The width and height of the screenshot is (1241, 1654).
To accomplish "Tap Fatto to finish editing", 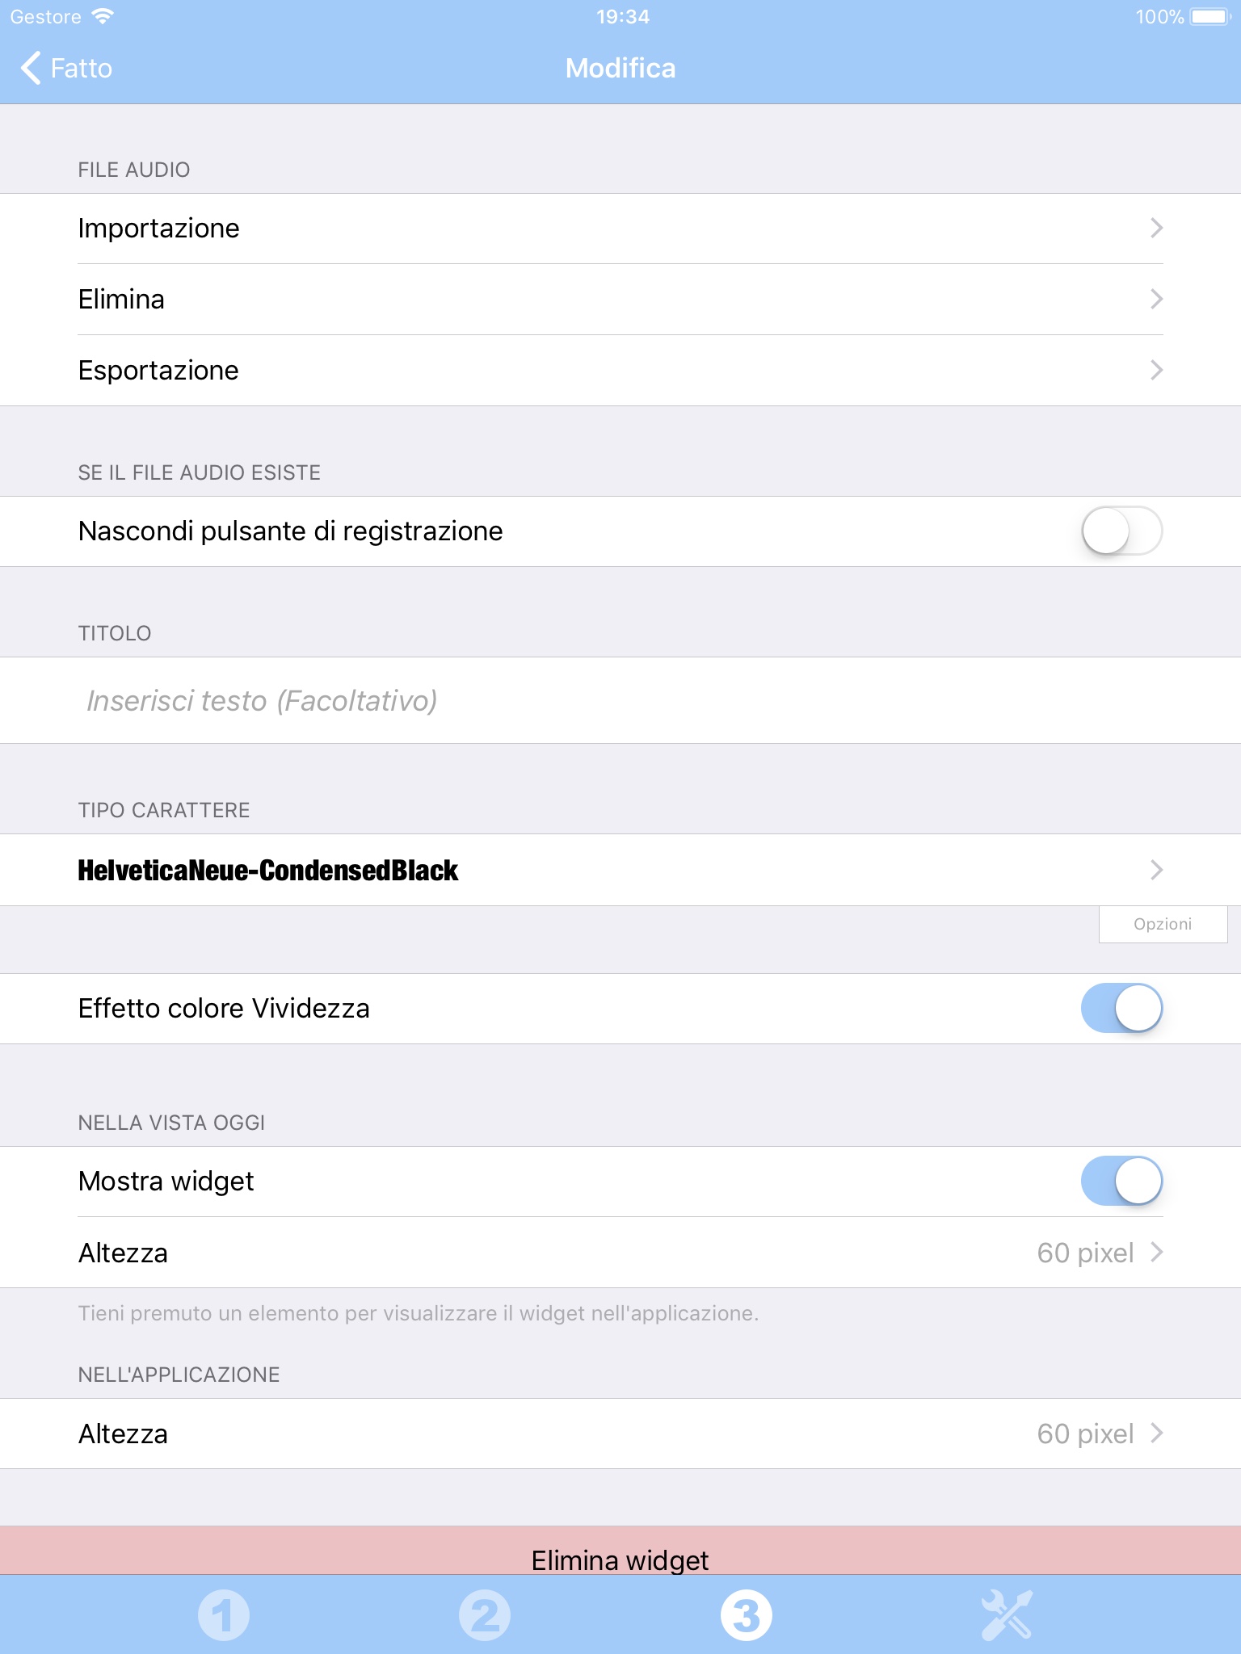I will click(81, 68).
